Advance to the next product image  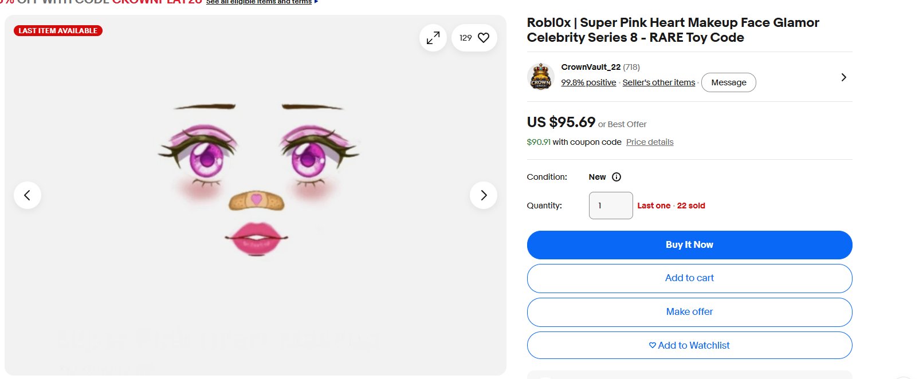point(484,195)
